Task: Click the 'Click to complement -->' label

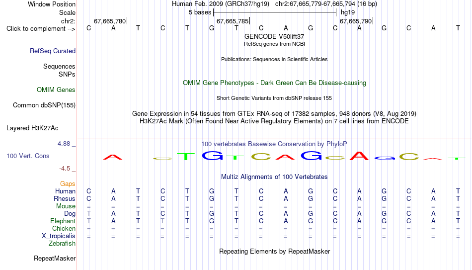Action: click(x=41, y=29)
